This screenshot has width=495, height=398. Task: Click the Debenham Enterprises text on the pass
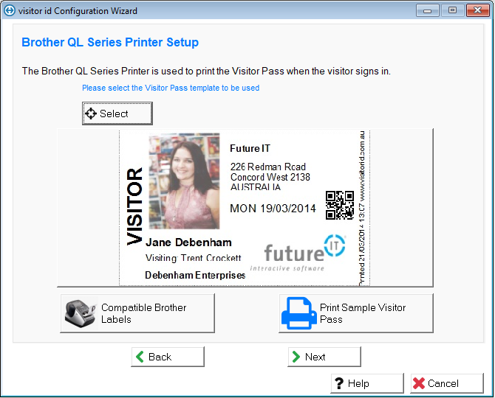tap(195, 275)
